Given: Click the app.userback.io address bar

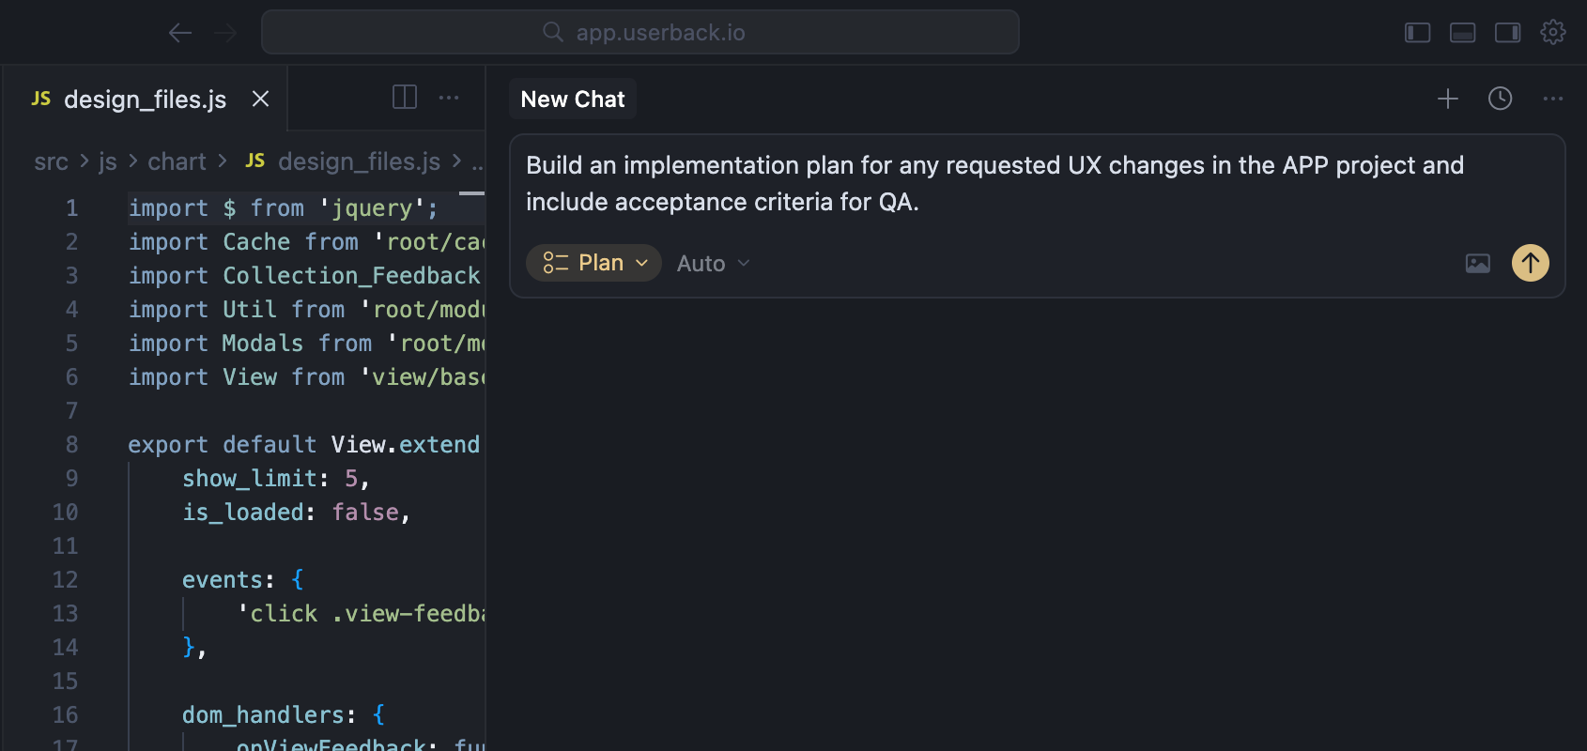Looking at the screenshot, I should (x=641, y=31).
